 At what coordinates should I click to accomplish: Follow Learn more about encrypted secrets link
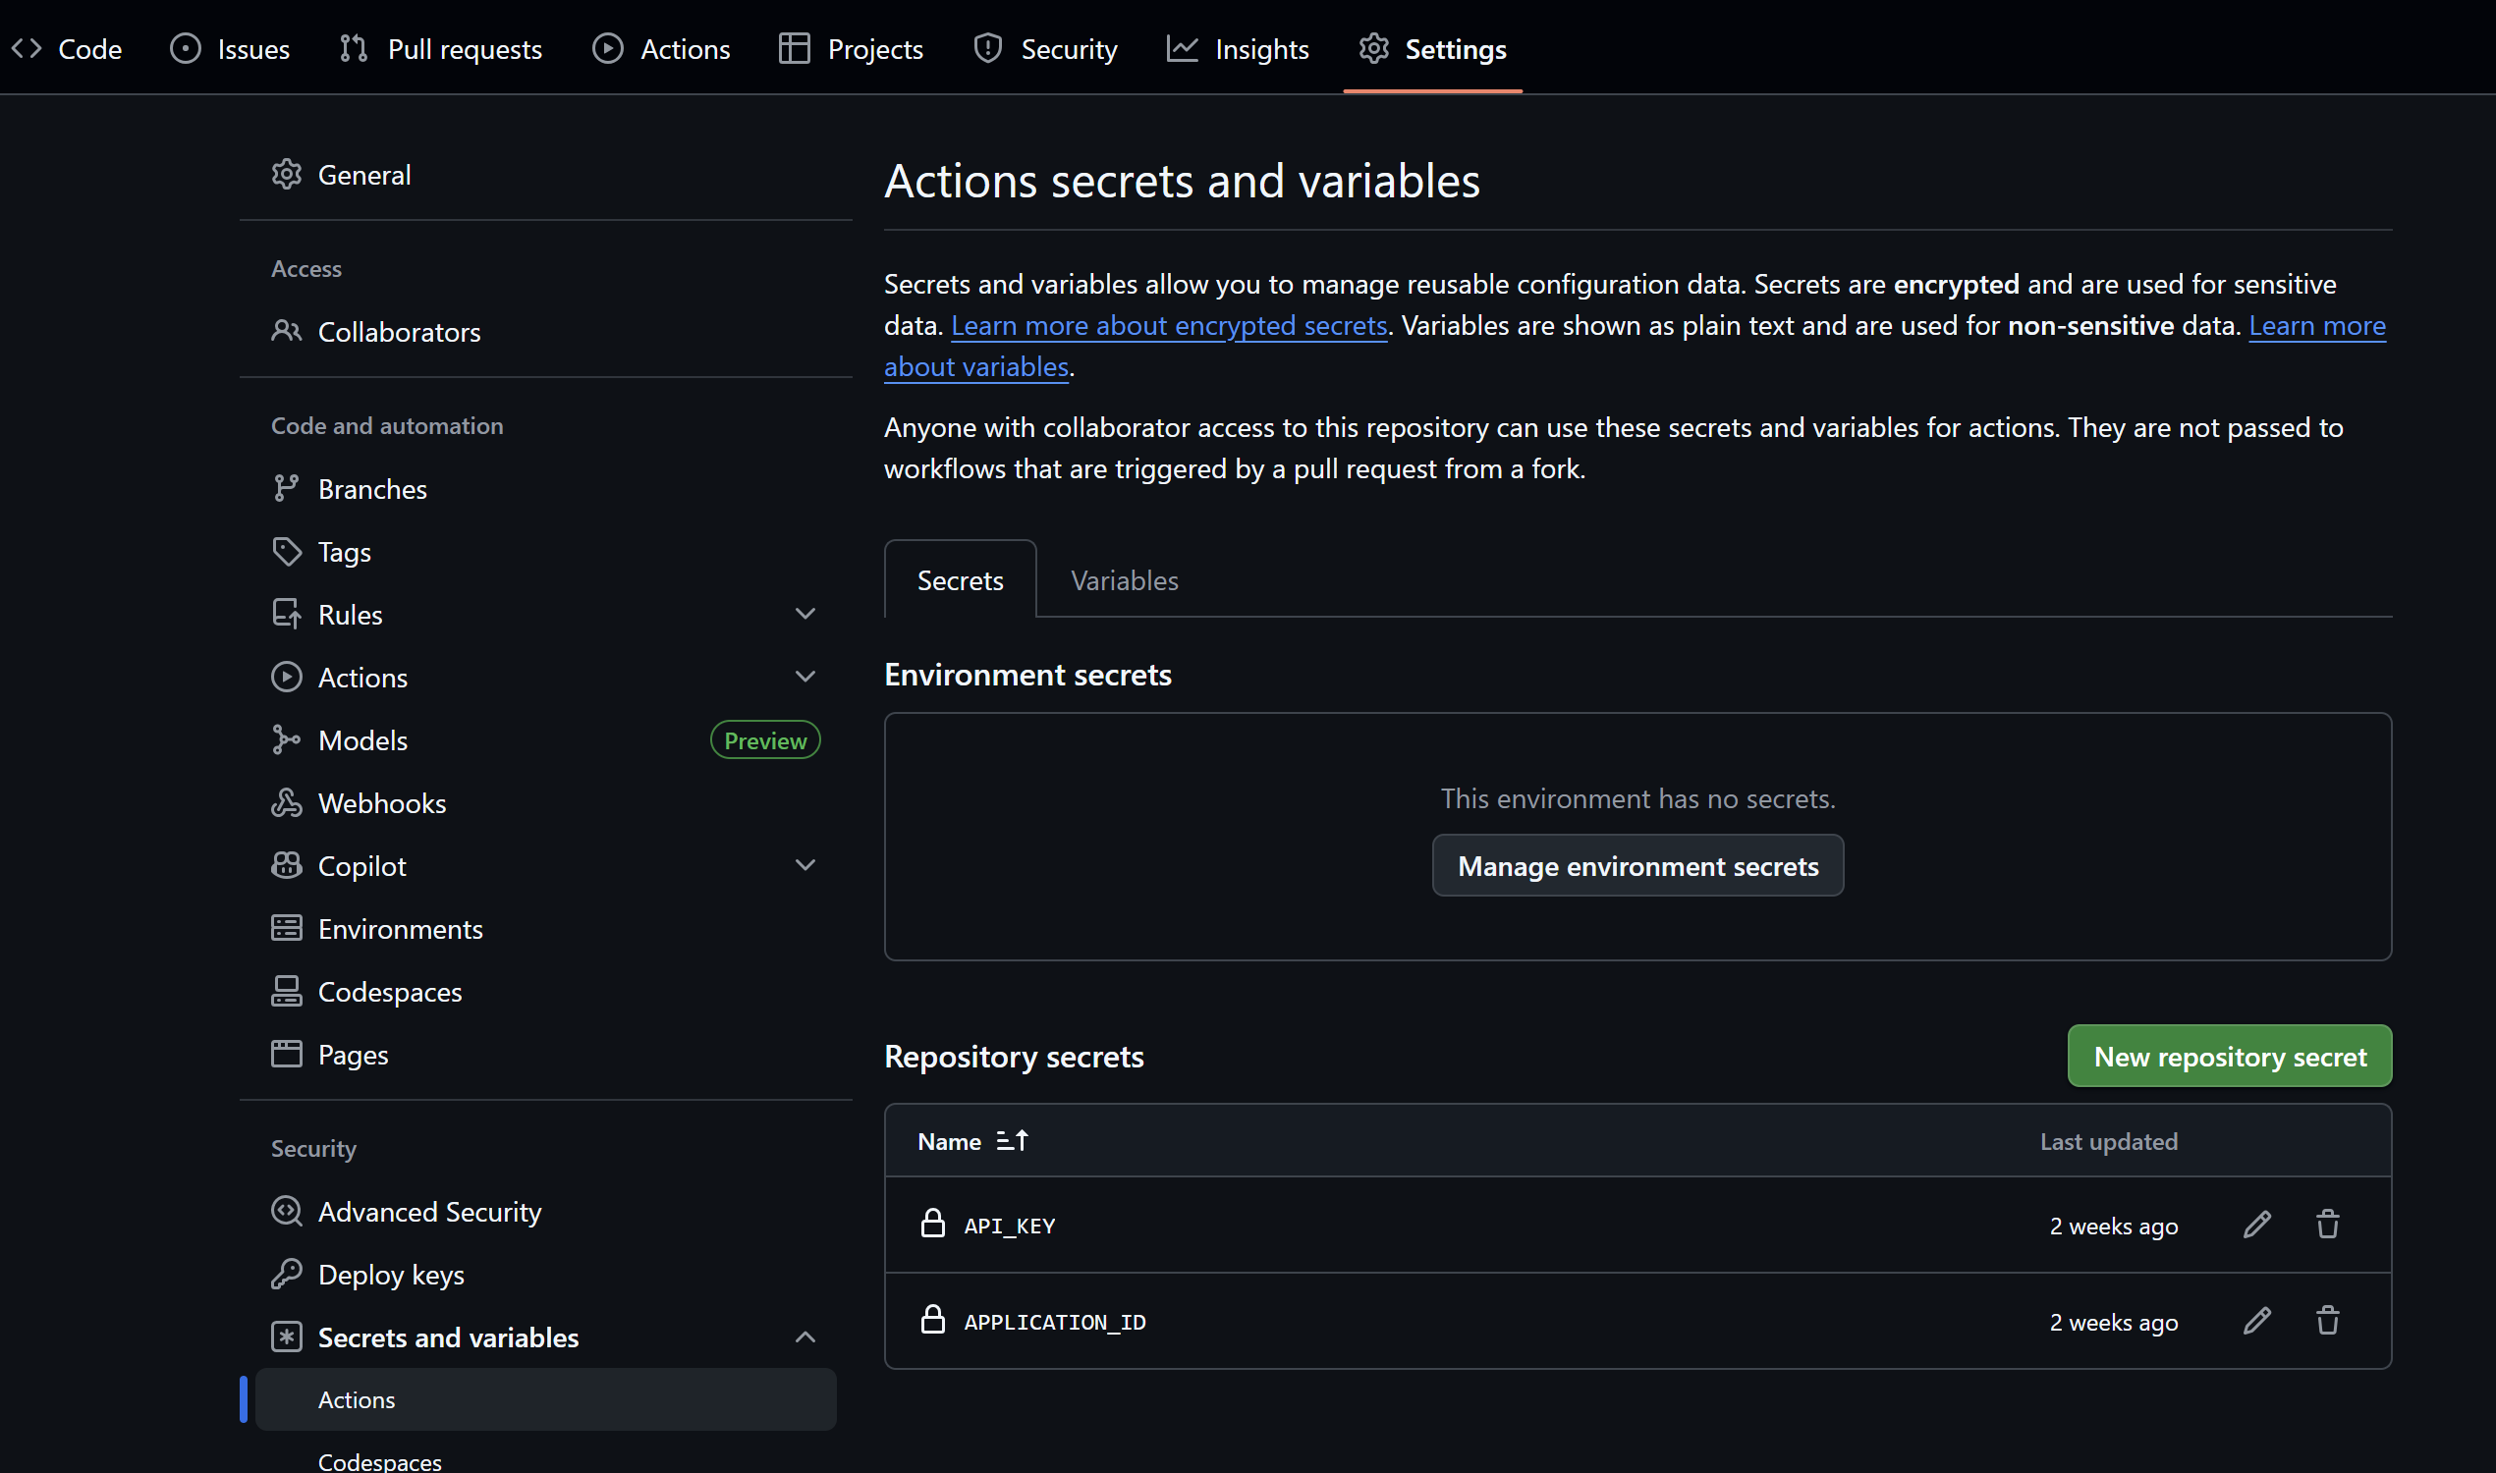point(1169,326)
